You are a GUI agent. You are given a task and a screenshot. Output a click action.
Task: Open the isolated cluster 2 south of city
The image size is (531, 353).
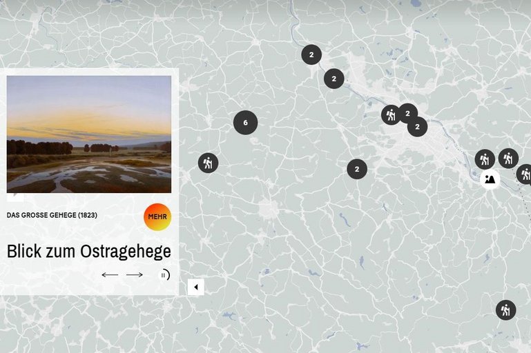357,169
